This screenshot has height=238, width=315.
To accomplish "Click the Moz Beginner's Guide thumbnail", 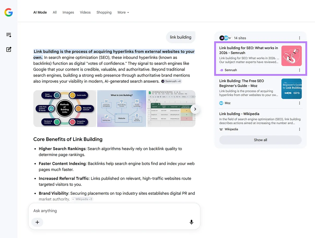I will [x=291, y=89].
